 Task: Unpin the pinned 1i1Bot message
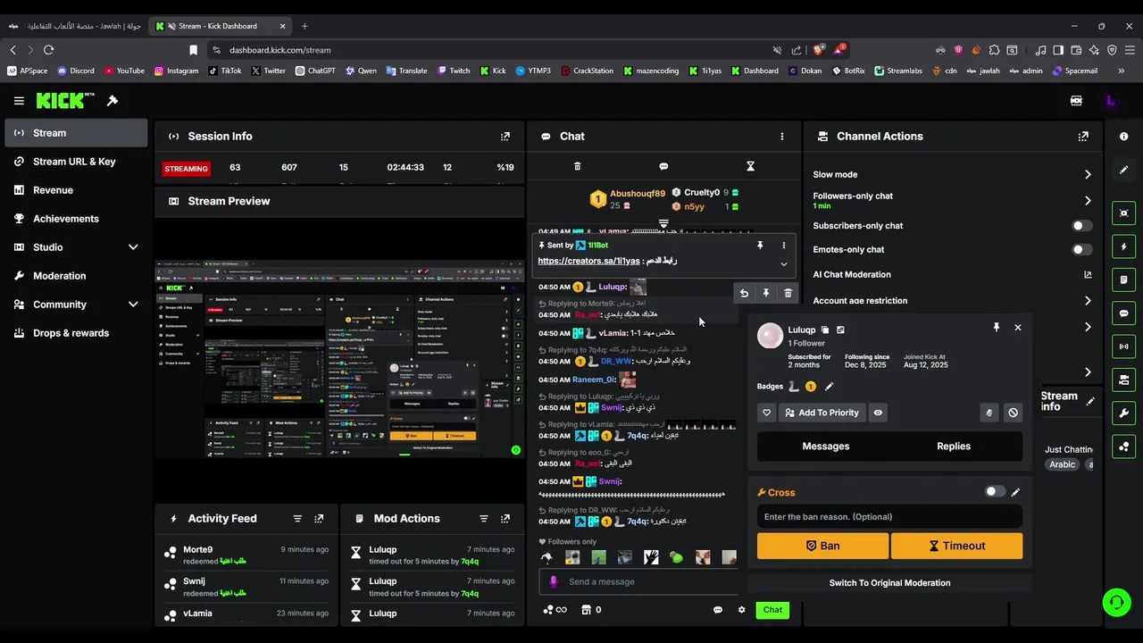click(760, 245)
